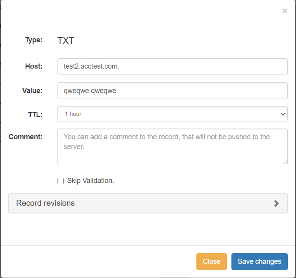The width and height of the screenshot is (296, 278).
Task: Click the Host field containing test2.acctest.com.
Action: pos(172,67)
